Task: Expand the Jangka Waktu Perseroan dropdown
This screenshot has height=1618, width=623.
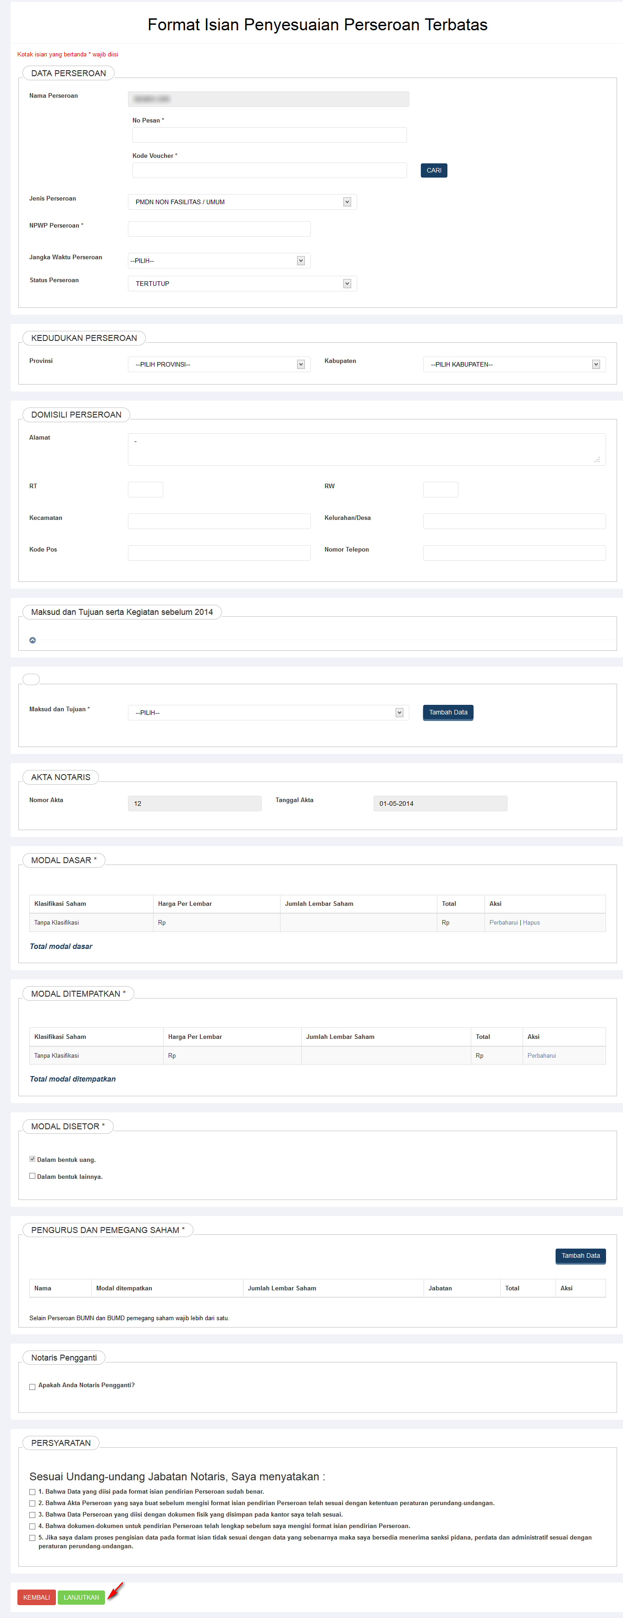Action: pos(219,261)
